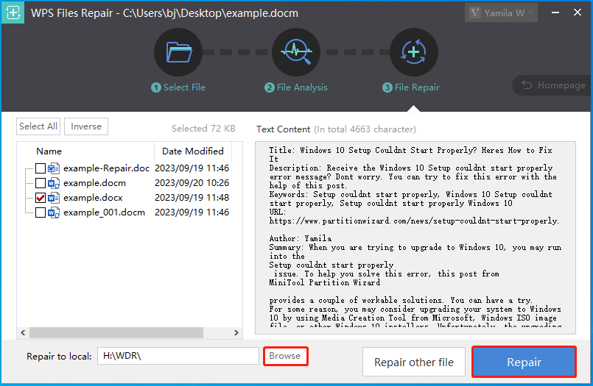593x386 pixels.
Task: Click the blue Repair button
Action: click(x=524, y=362)
